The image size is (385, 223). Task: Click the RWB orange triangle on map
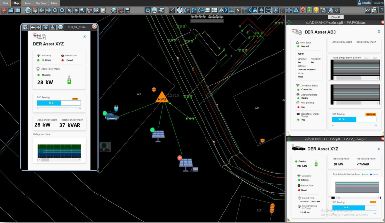click(x=161, y=98)
